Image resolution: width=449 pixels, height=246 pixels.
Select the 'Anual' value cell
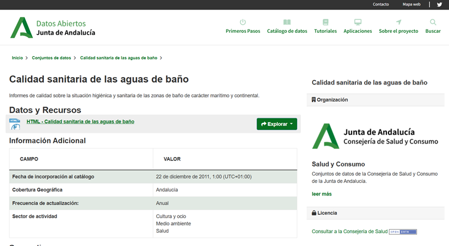(225, 203)
